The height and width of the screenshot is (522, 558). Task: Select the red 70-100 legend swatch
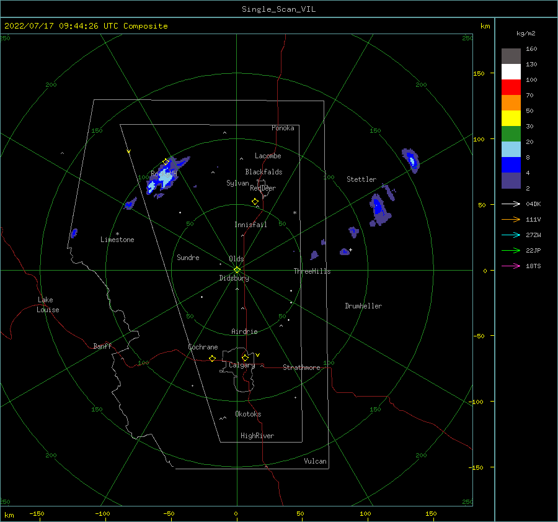point(511,88)
